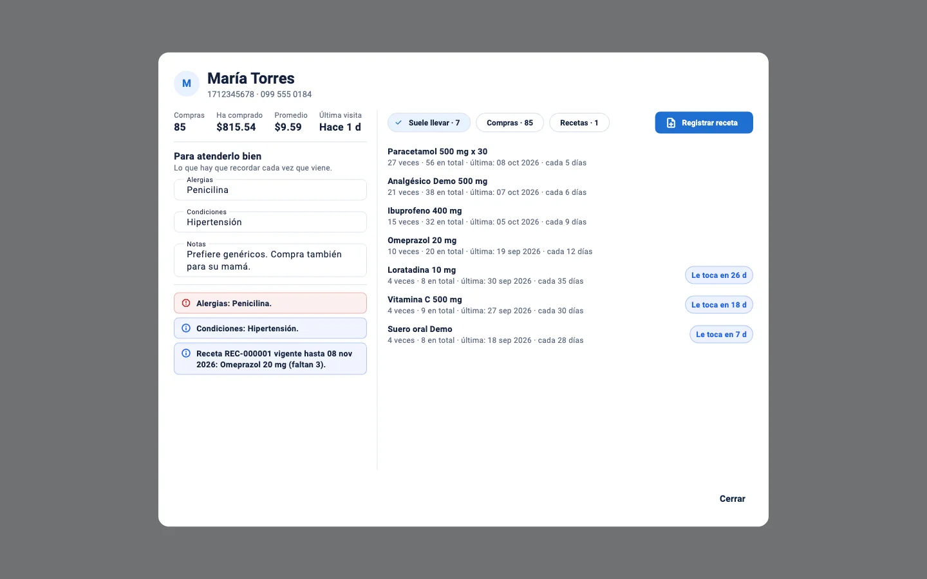Click the 'Le toca en 26 d' badge
Viewport: 927px width, 579px height.
click(x=719, y=275)
